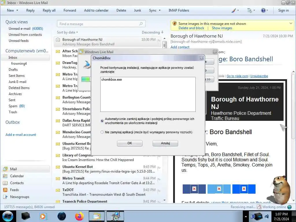Image resolution: width=296 pixels, height=222 pixels.
Task: Show hidden icons tray arrow
Action: pos(246,217)
